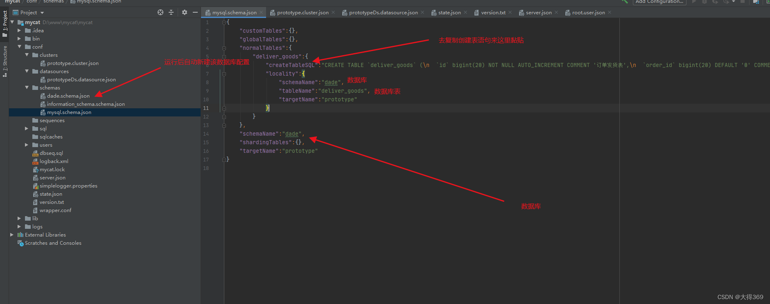Viewport: 770px width, 304px height.
Task: Select wrapper.conf file
Action: (x=55, y=210)
